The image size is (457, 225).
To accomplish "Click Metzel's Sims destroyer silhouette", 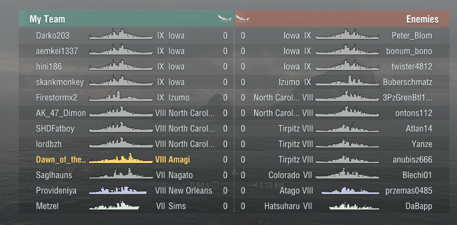I will (114, 205).
